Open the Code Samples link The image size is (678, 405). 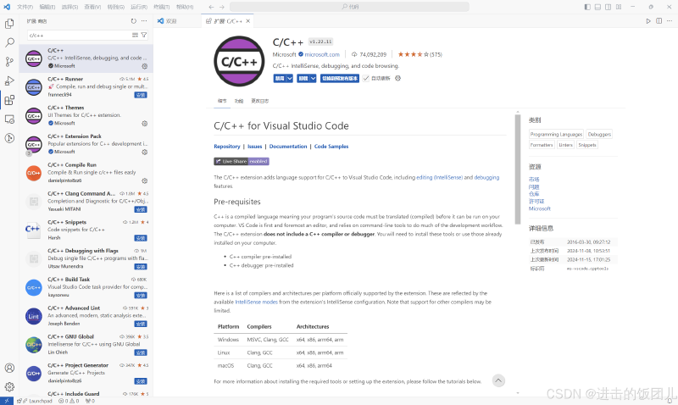tap(331, 147)
